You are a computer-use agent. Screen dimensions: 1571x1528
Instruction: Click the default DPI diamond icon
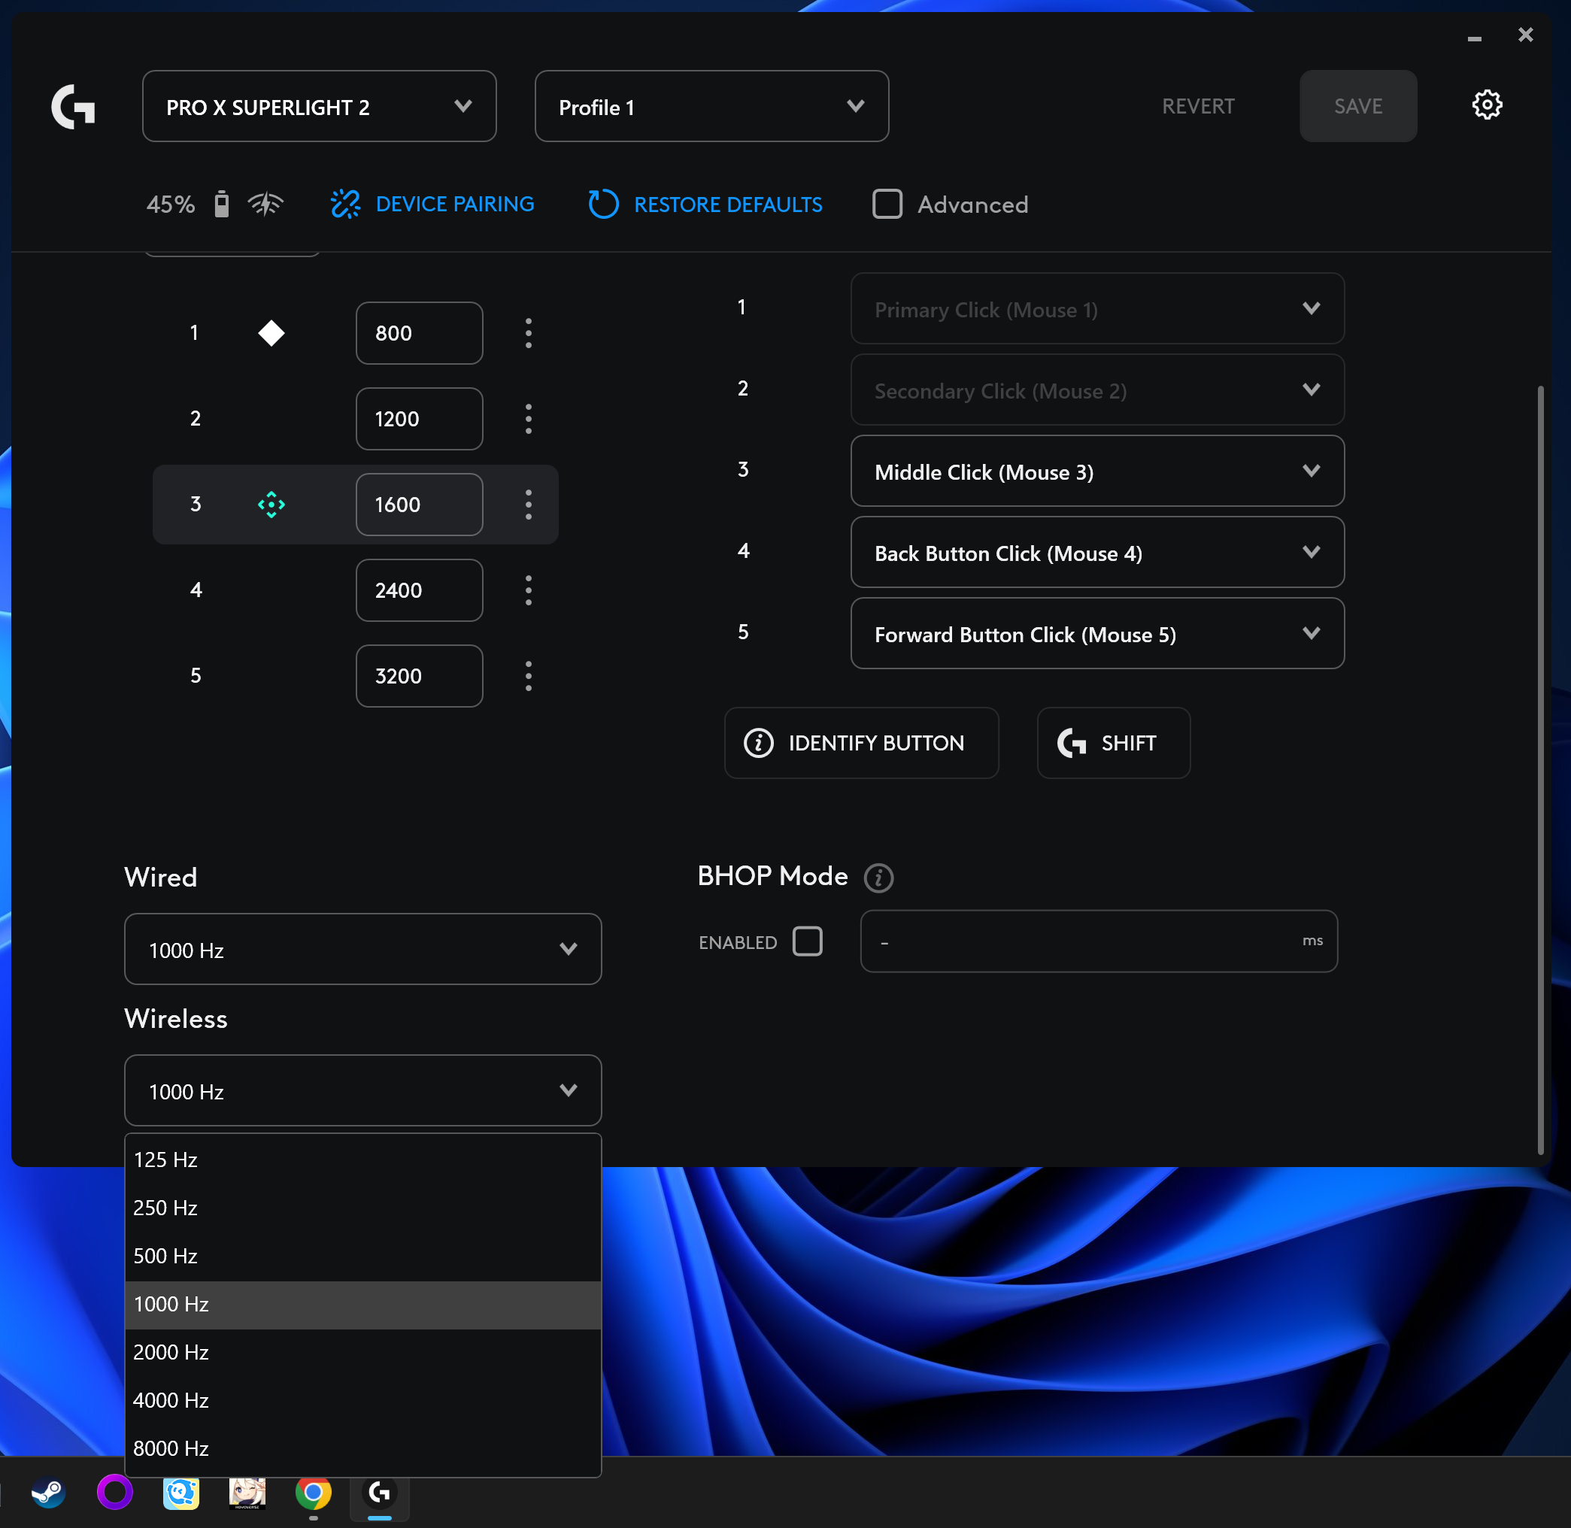[x=271, y=333]
